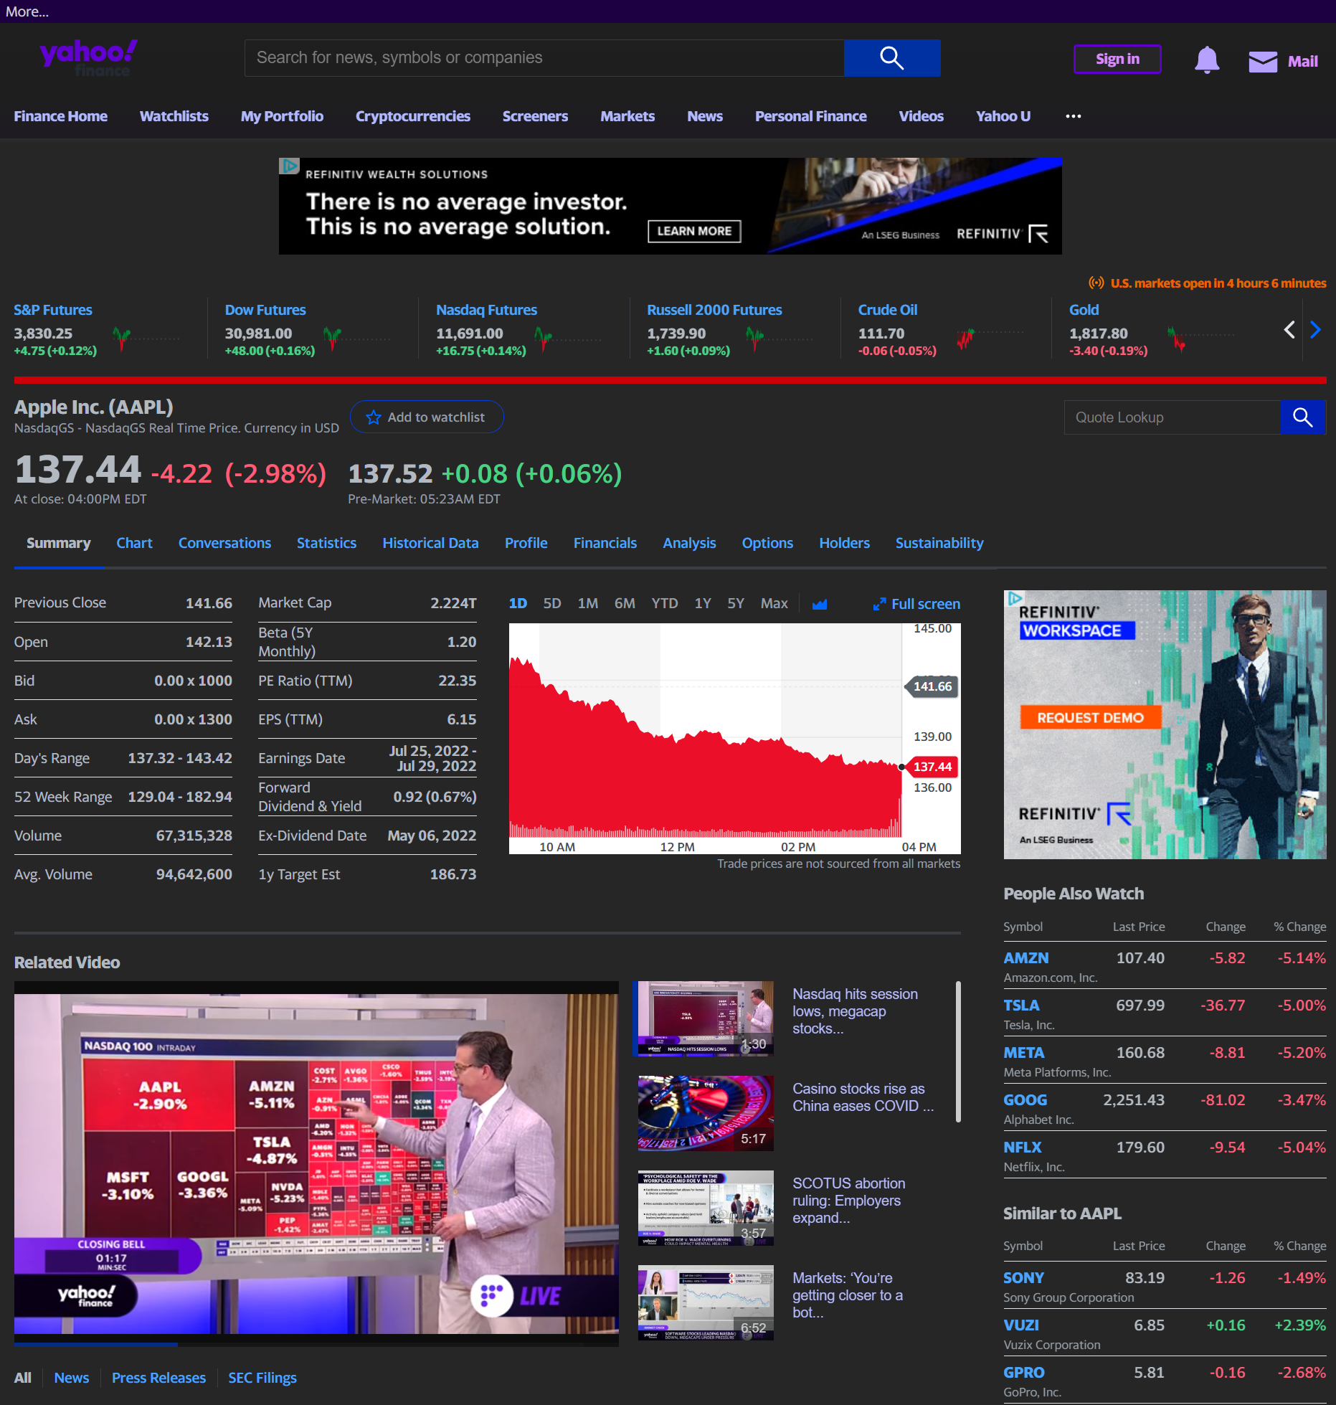
Task: Click Add to watchlist button
Action: 427,417
